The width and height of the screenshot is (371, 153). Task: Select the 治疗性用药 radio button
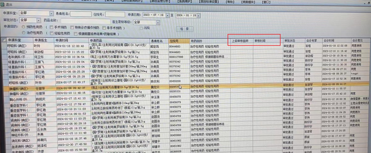click(x=23, y=33)
